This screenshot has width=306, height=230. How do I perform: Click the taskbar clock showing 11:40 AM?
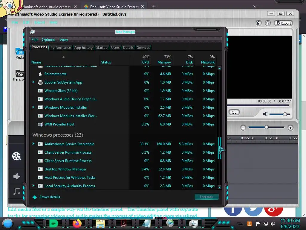point(290,221)
